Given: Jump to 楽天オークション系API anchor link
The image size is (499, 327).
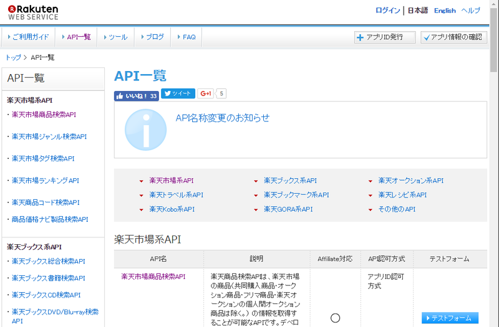Looking at the screenshot, I should tap(410, 181).
